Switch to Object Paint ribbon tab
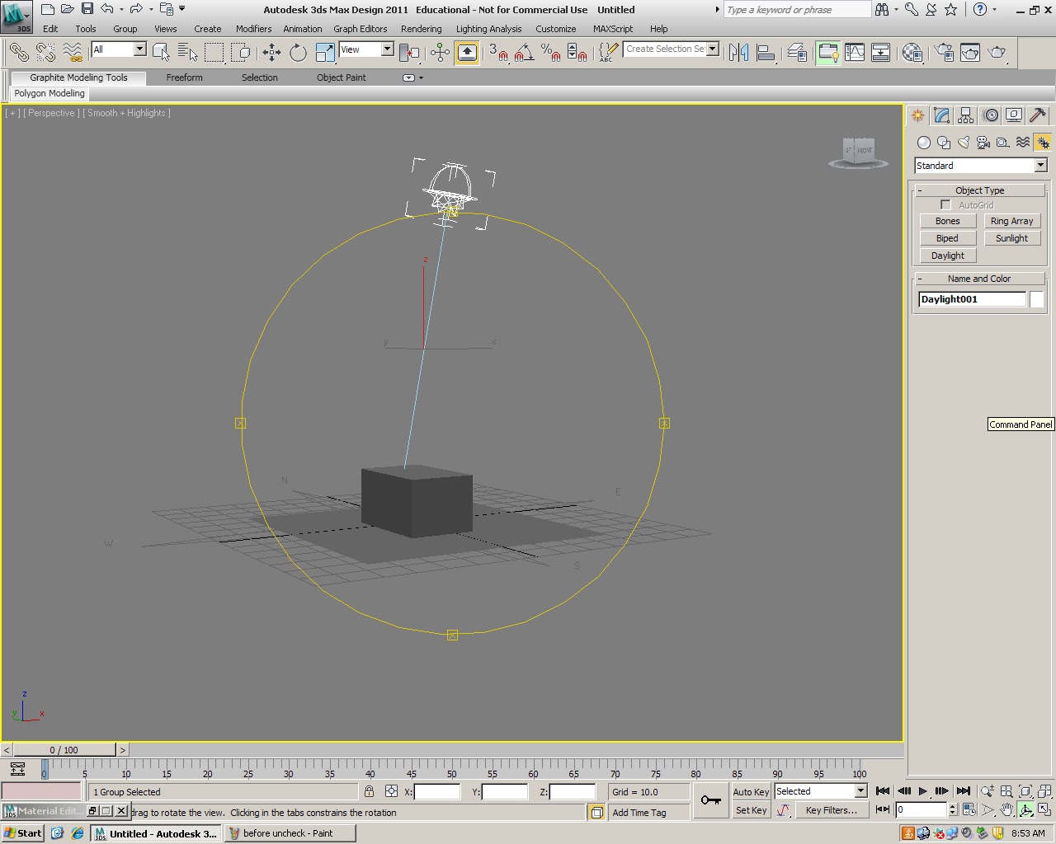1056x844 pixels. pyautogui.click(x=342, y=77)
